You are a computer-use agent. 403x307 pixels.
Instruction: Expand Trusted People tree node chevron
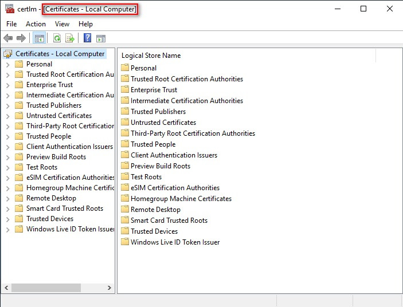tap(7, 136)
